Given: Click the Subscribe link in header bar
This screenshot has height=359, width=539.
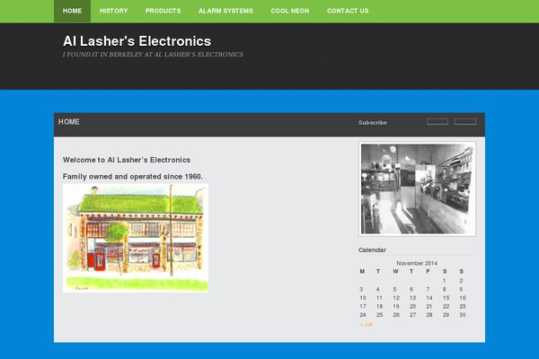Looking at the screenshot, I should 372,123.
